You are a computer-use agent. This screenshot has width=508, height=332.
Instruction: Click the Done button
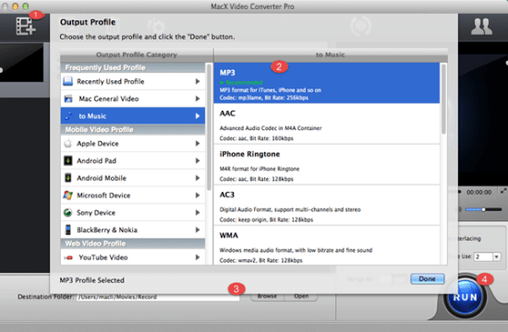(x=427, y=279)
